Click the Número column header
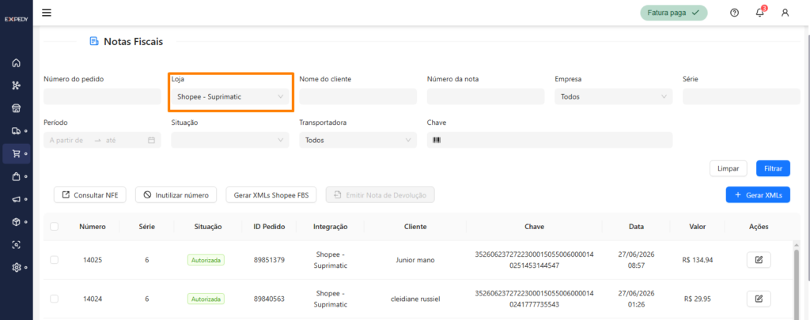The height and width of the screenshot is (320, 810). point(93,227)
